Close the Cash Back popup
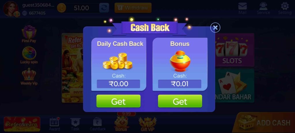 coord(215,28)
